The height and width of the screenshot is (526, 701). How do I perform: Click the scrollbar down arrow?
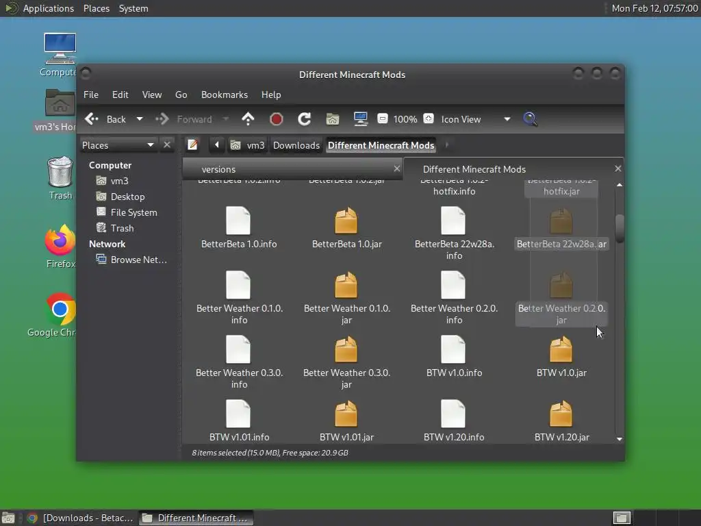click(619, 439)
